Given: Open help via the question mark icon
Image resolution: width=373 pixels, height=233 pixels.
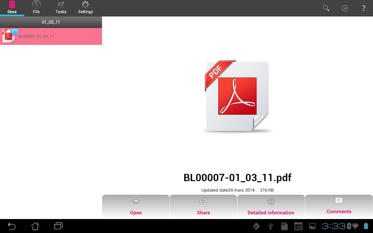Looking at the screenshot, I should pyautogui.click(x=364, y=8).
